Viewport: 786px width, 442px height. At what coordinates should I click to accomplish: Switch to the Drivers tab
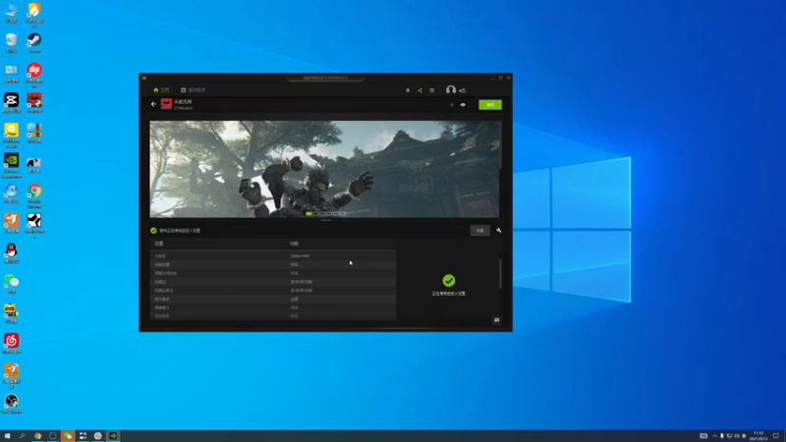pyautogui.click(x=194, y=90)
